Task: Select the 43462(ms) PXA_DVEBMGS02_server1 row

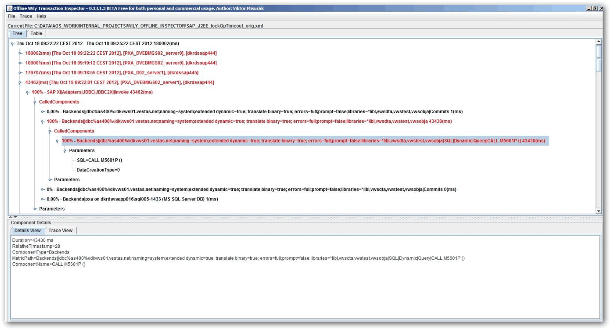Action: [120, 82]
